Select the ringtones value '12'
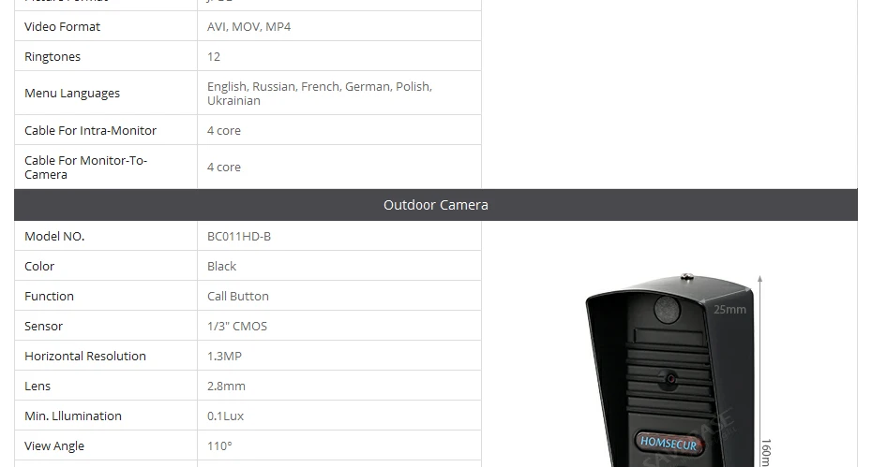Viewport: 872px width, 467px height. 214,57
